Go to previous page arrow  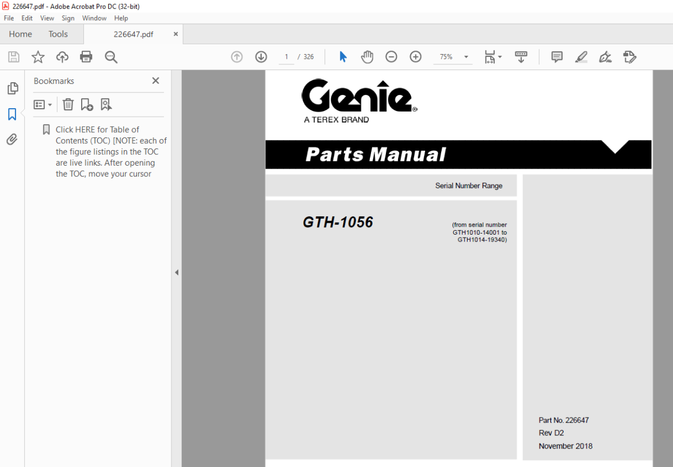pyautogui.click(x=237, y=57)
